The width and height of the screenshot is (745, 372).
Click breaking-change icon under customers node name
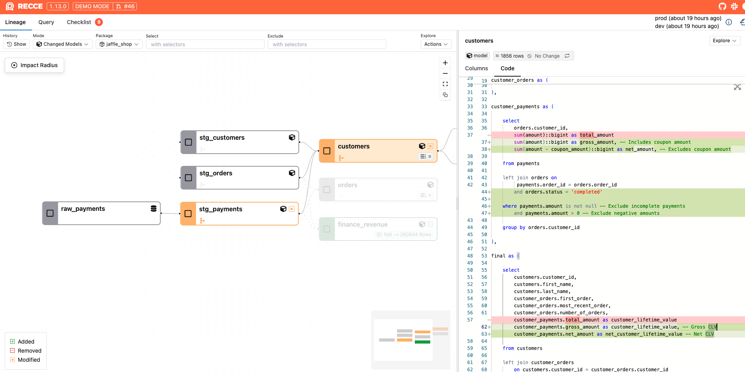(341, 158)
